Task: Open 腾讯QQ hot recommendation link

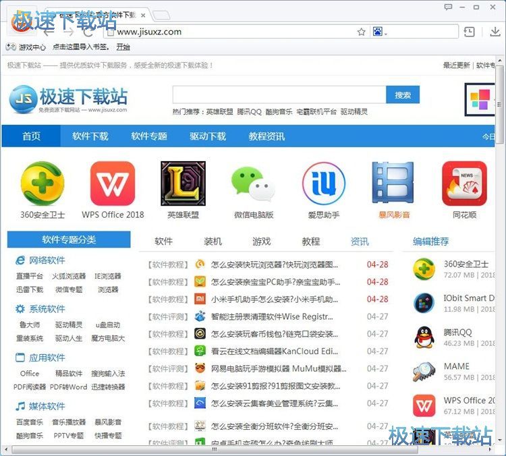Action: (x=249, y=112)
